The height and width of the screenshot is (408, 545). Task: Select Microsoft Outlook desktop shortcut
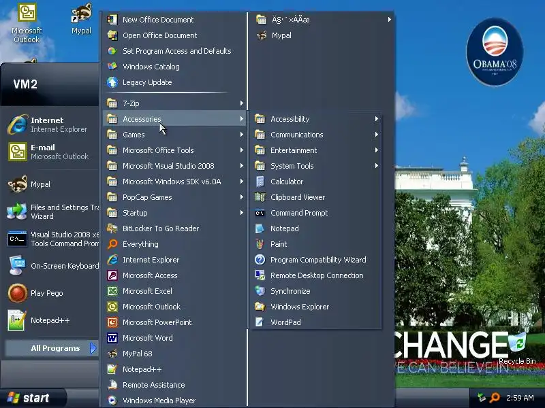click(x=27, y=24)
